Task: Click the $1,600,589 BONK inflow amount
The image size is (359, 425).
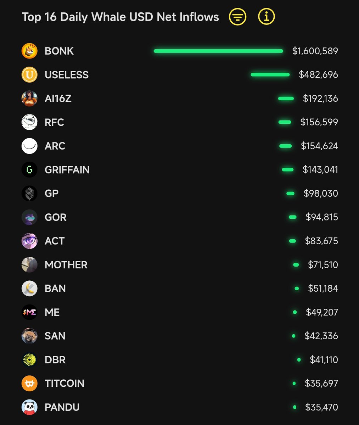Action: (315, 51)
